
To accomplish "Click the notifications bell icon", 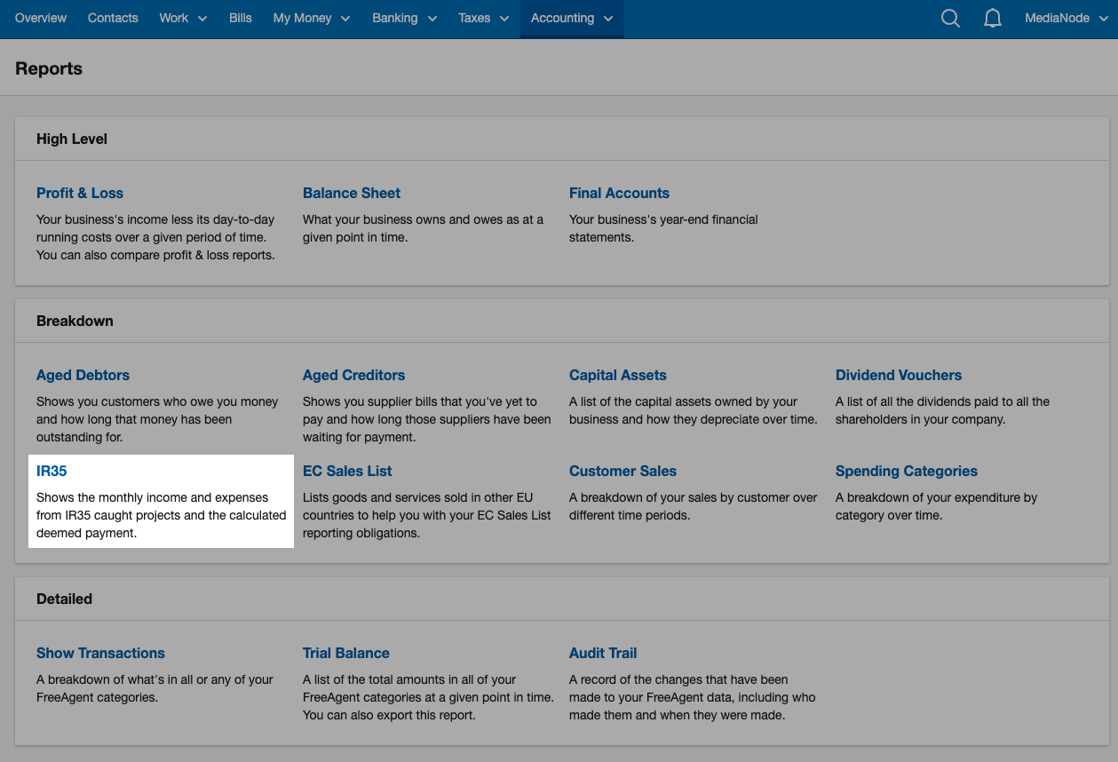I will (993, 19).
